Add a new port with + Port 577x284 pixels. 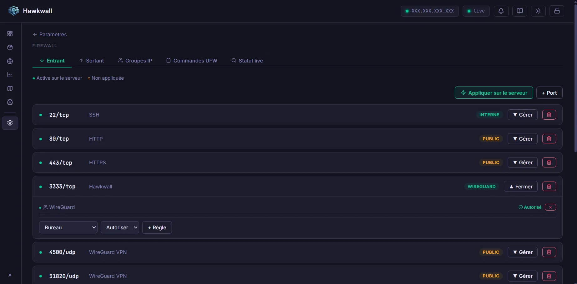click(549, 93)
